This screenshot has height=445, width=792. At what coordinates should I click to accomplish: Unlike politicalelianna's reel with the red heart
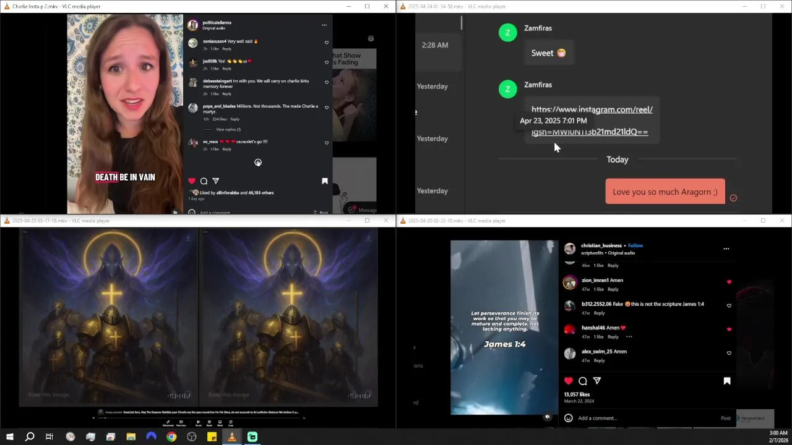[192, 181]
